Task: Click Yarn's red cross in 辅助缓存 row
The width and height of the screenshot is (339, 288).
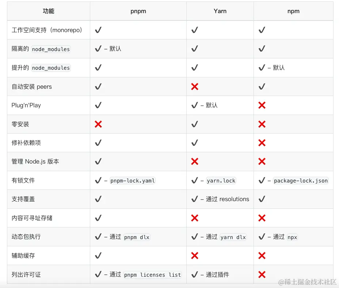Action: pyautogui.click(x=195, y=256)
